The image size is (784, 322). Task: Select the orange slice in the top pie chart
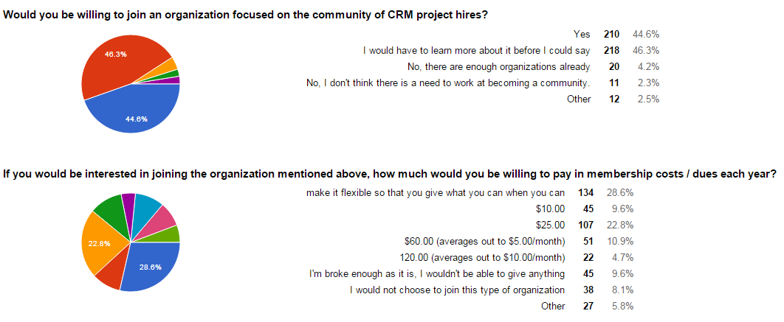(171, 66)
